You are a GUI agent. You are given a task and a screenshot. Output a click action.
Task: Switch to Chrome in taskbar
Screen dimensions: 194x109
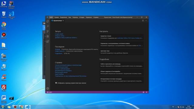pos(22,107)
